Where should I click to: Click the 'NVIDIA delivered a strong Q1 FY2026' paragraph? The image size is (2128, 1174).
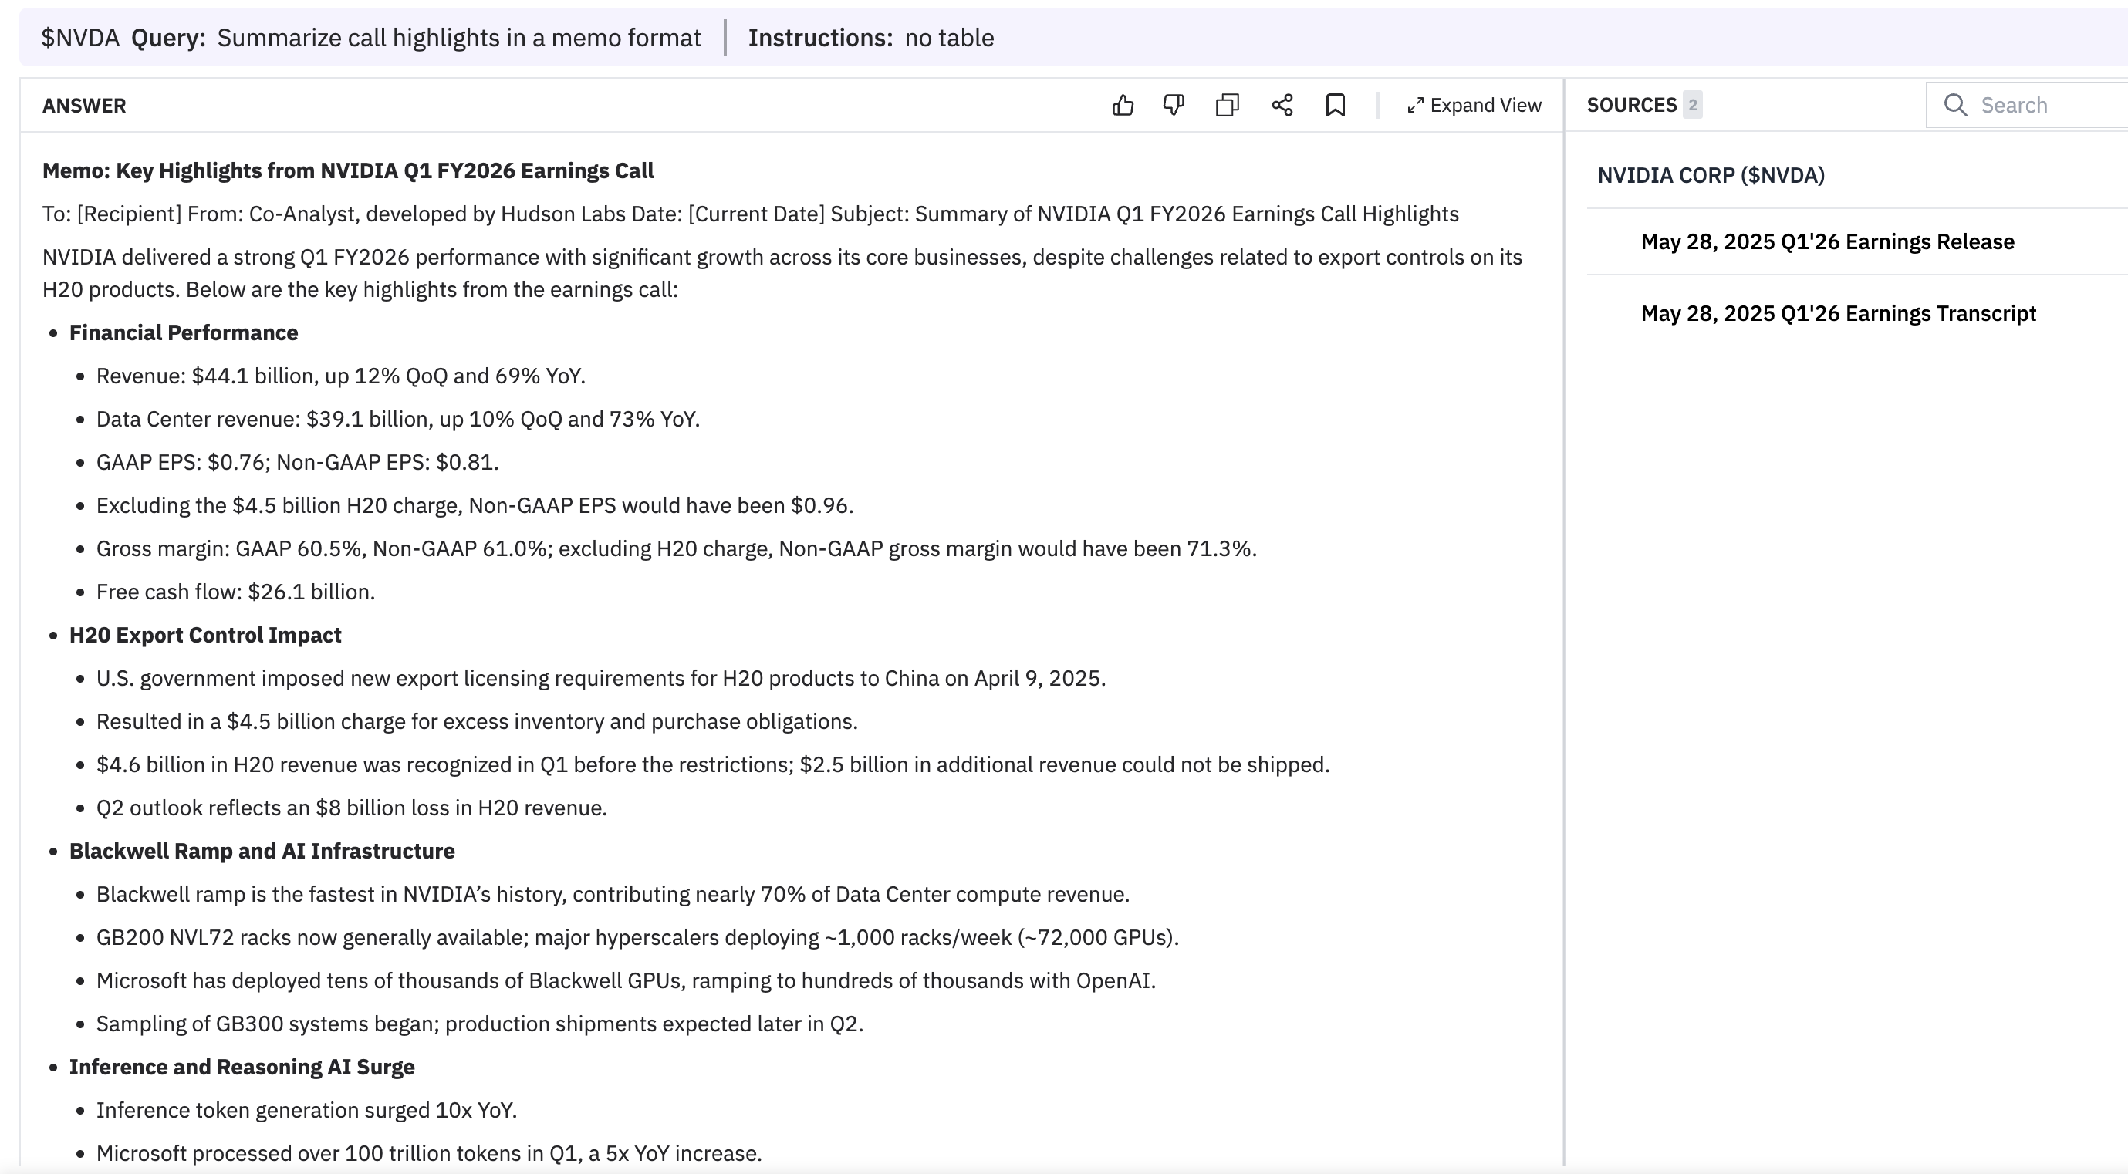pyautogui.click(x=782, y=273)
